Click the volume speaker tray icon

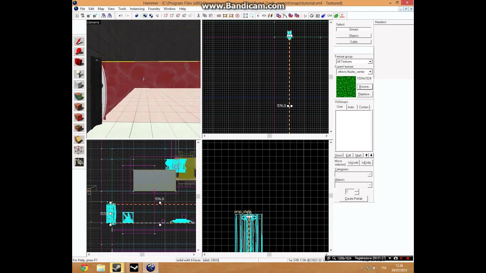point(375,268)
